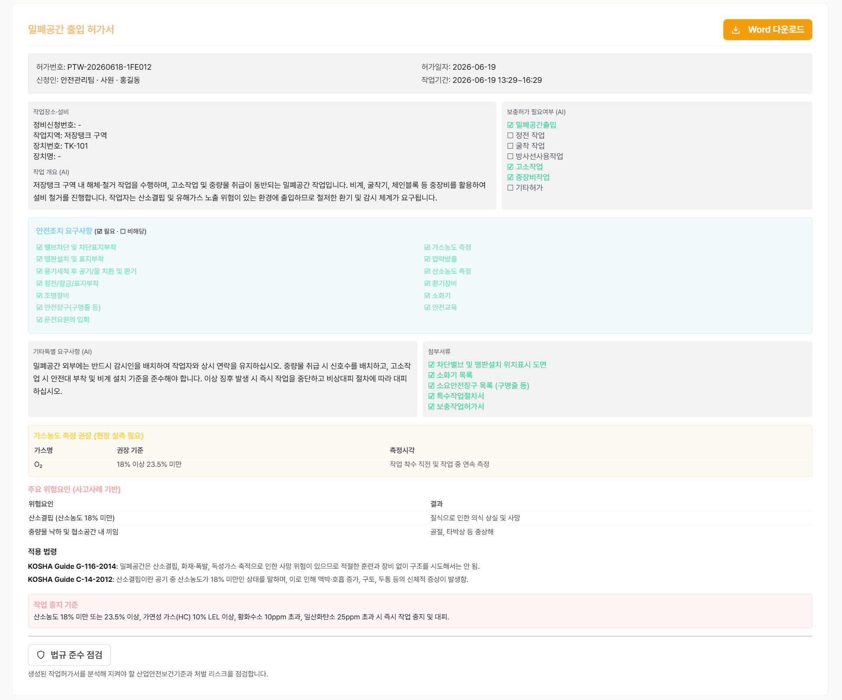Screen dimensions: 842x700
Task: Click the O₂ gas name cell
Action: tap(38, 465)
